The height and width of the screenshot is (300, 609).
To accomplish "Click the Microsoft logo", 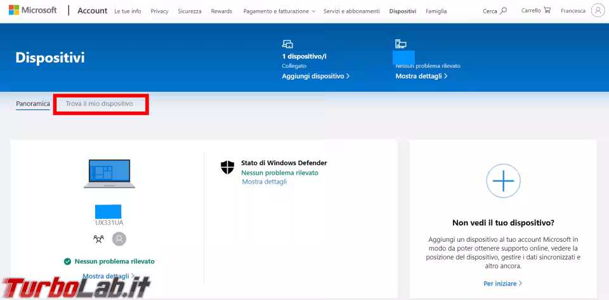I will (32, 11).
